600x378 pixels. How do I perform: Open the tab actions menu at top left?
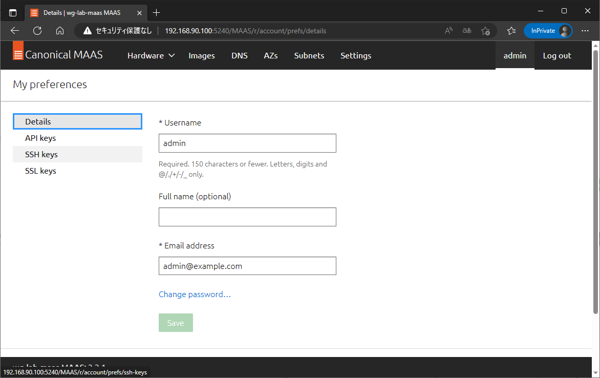[13, 12]
